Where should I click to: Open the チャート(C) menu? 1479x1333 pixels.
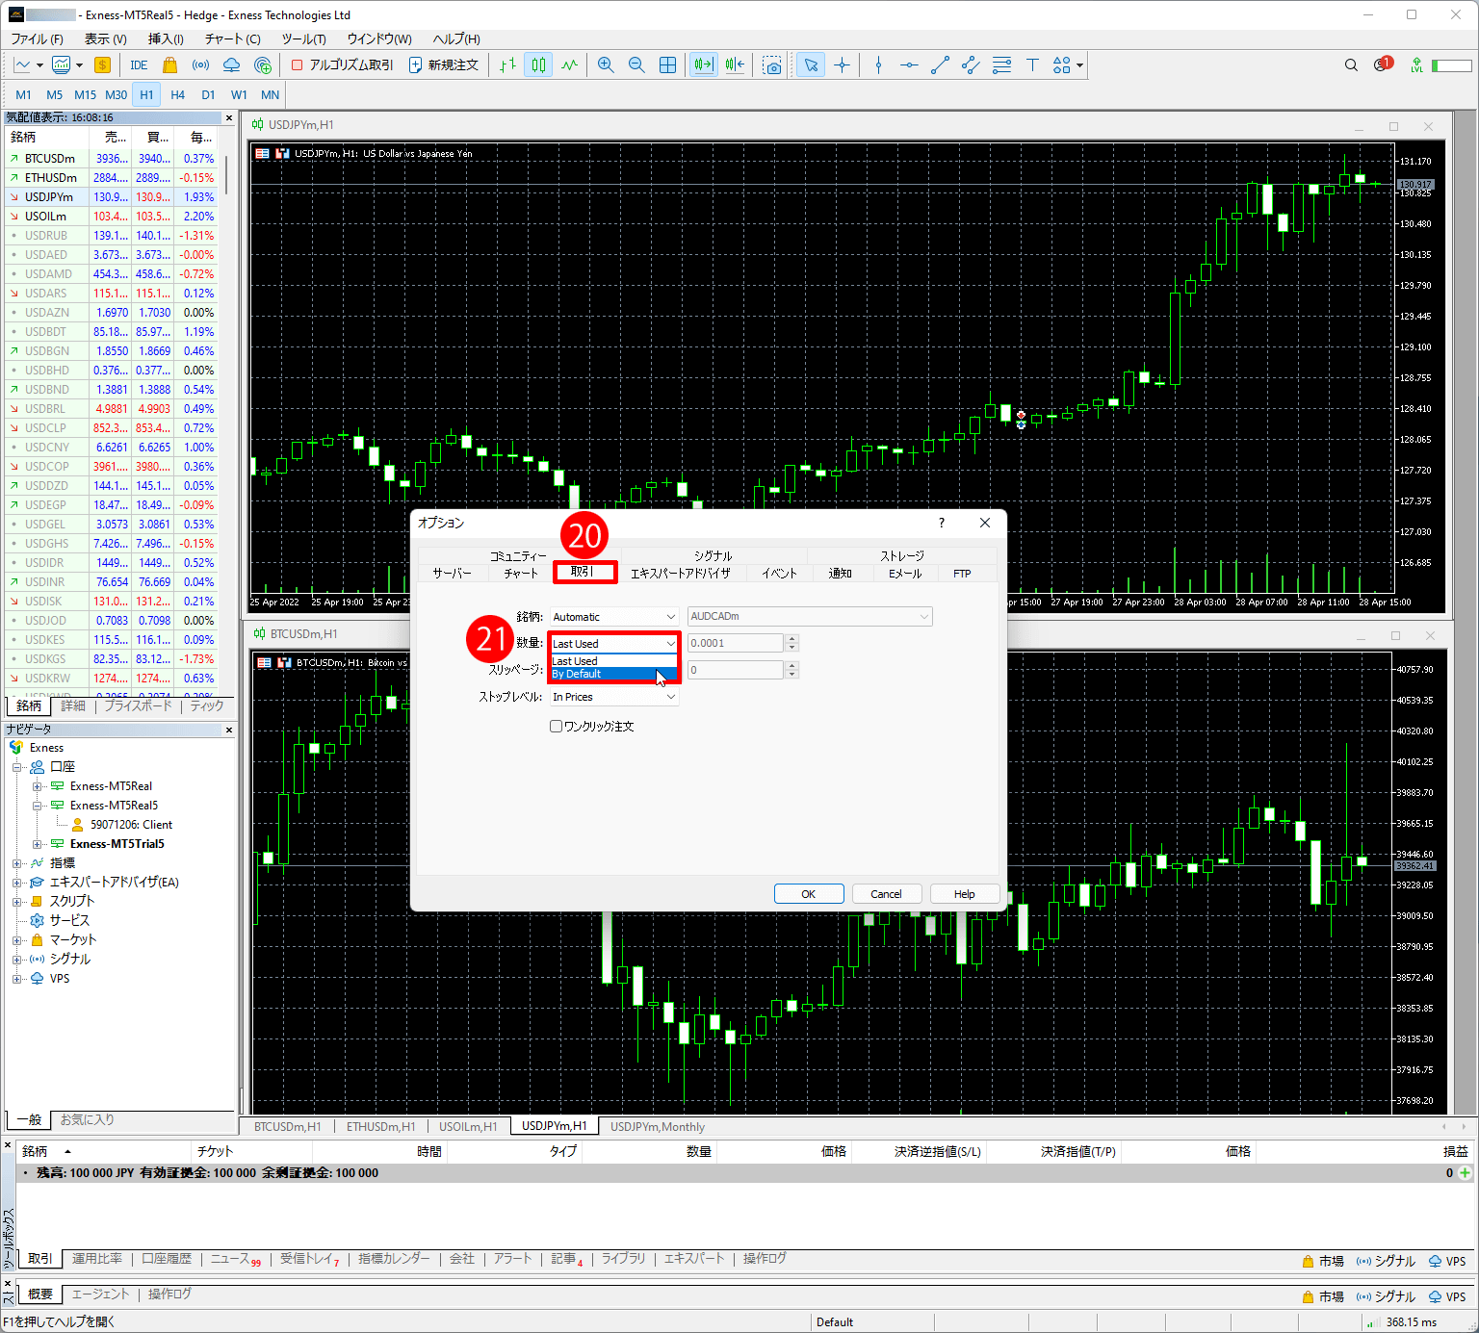pyautogui.click(x=232, y=39)
